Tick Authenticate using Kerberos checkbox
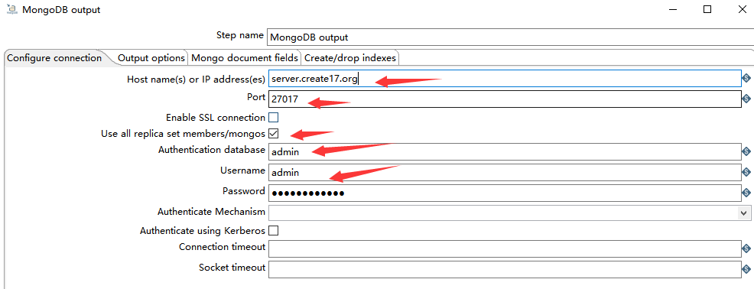 tap(273, 230)
